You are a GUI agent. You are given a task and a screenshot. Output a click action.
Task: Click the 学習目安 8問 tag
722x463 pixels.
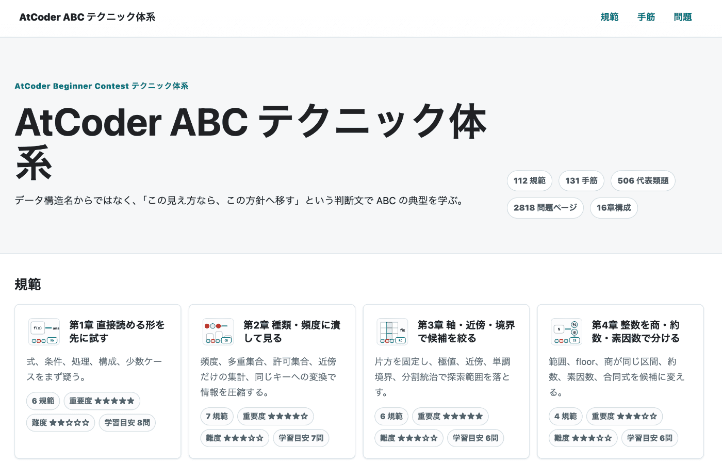click(127, 423)
